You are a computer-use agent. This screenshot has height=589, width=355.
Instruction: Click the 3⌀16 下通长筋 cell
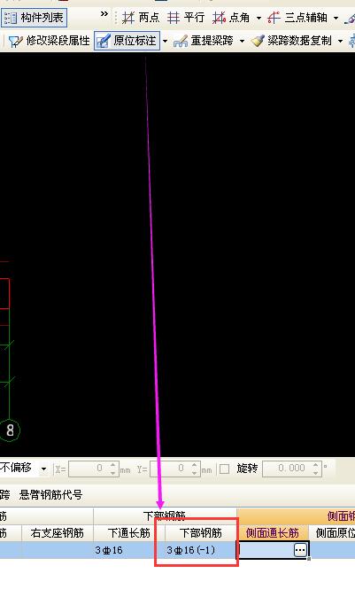pos(128,550)
